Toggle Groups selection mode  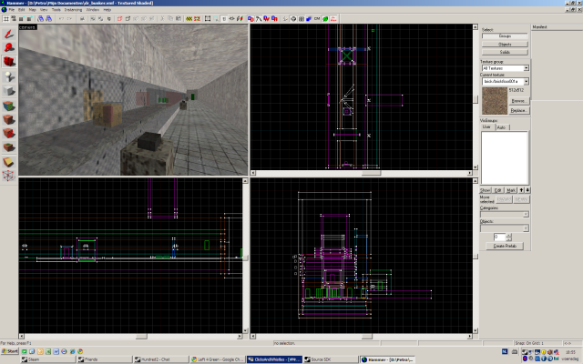point(505,36)
